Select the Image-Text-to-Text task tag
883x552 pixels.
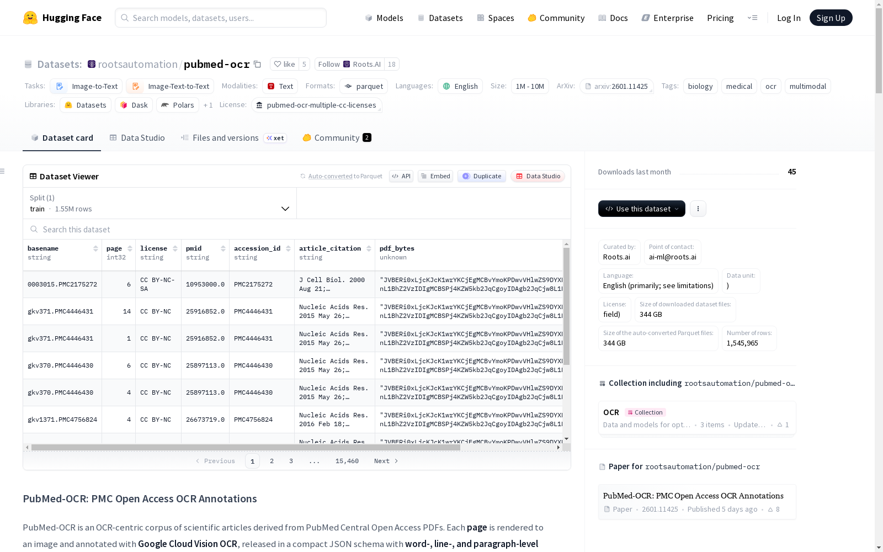pyautogui.click(x=170, y=86)
